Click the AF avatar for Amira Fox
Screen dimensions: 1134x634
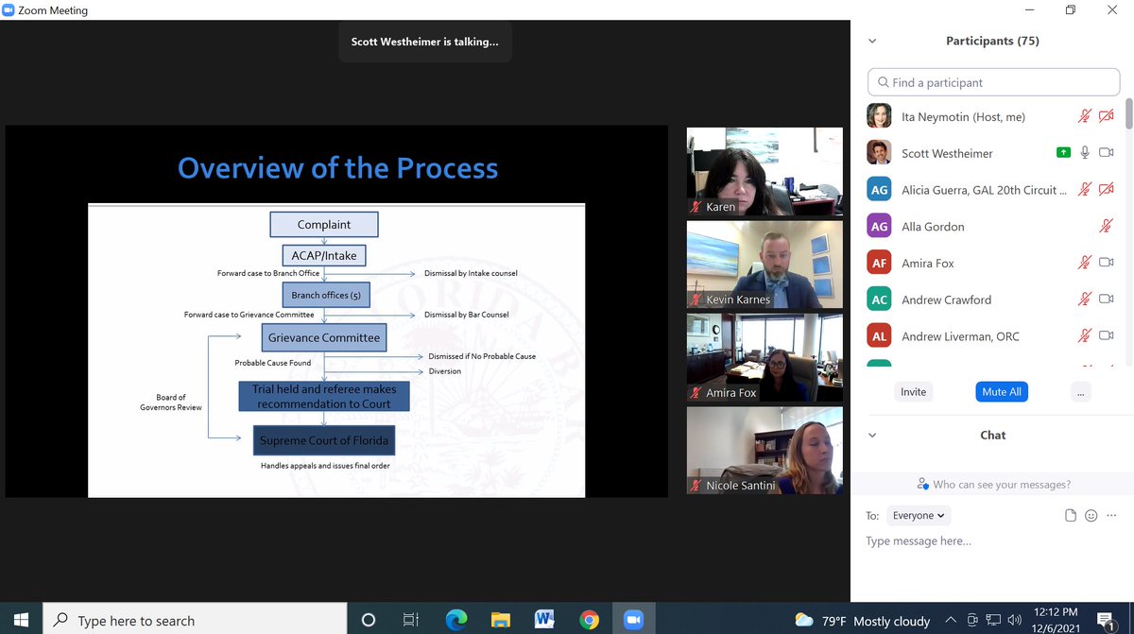pos(879,264)
